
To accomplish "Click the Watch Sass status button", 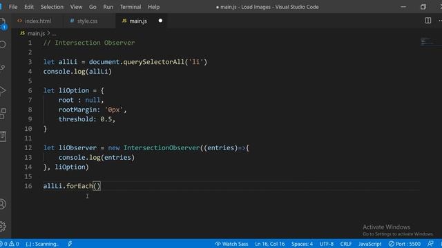I will [x=231, y=244].
